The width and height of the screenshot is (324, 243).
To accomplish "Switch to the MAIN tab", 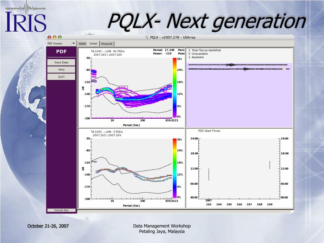I will [82, 44].
